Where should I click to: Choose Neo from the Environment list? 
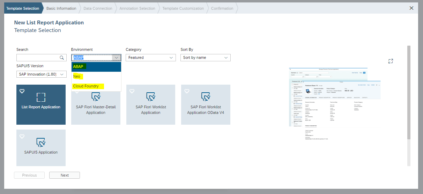[x=96, y=76]
